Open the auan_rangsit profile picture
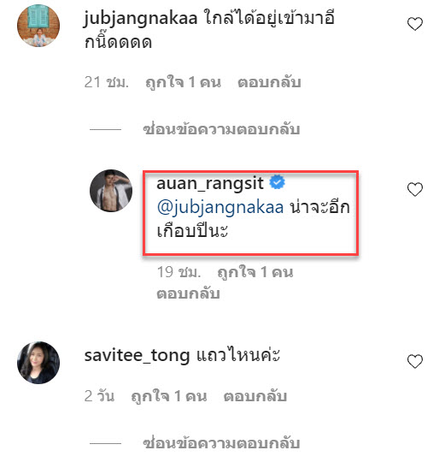Screen dimensions: 439x468 pyautogui.click(x=111, y=191)
